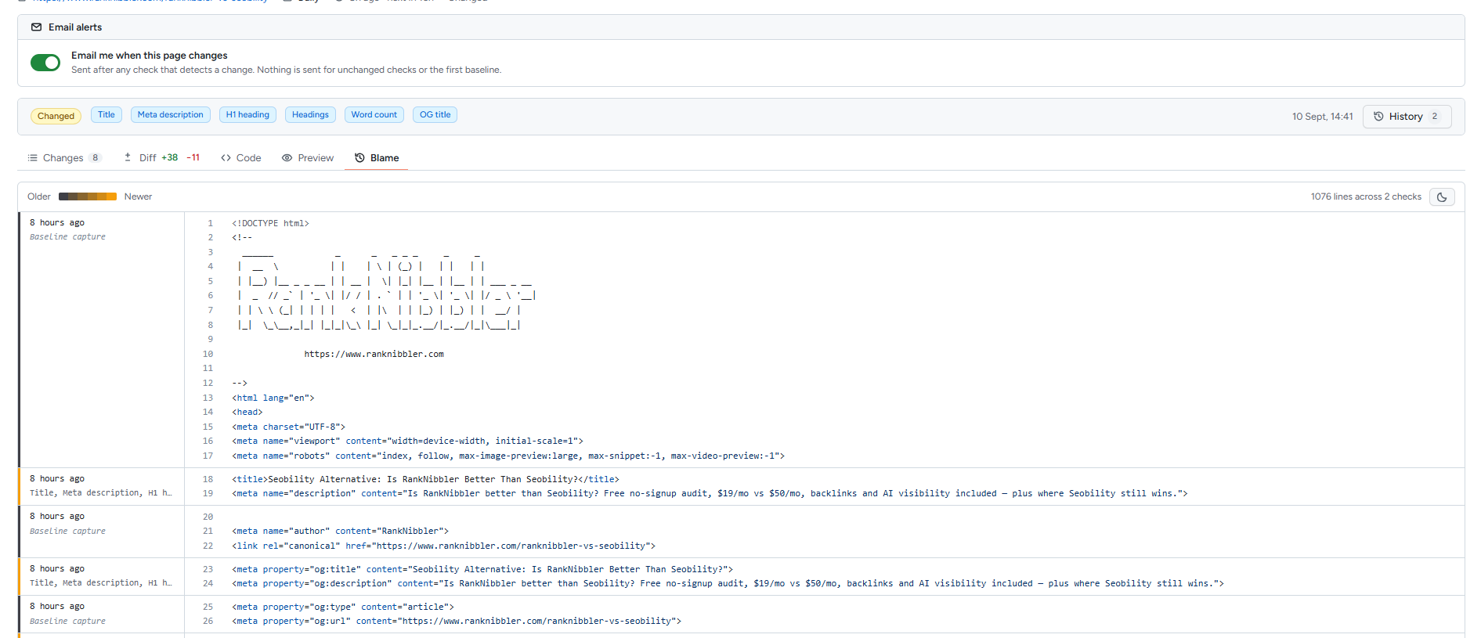Click the <!DOCTYPE html> line
This screenshot has height=638, width=1481.
click(270, 223)
